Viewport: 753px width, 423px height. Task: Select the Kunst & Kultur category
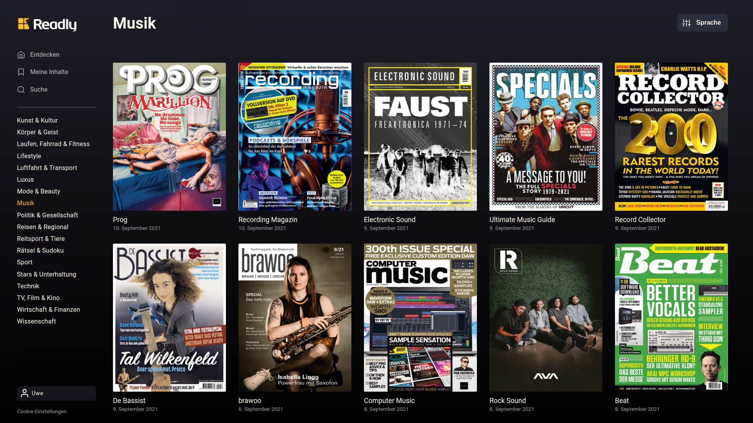[37, 120]
